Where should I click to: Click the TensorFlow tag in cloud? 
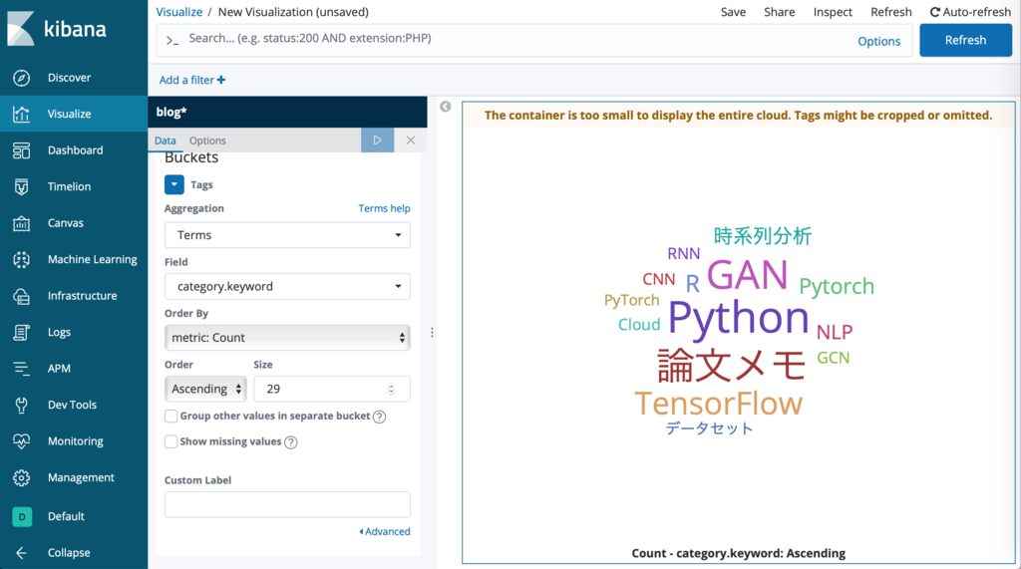pos(718,404)
